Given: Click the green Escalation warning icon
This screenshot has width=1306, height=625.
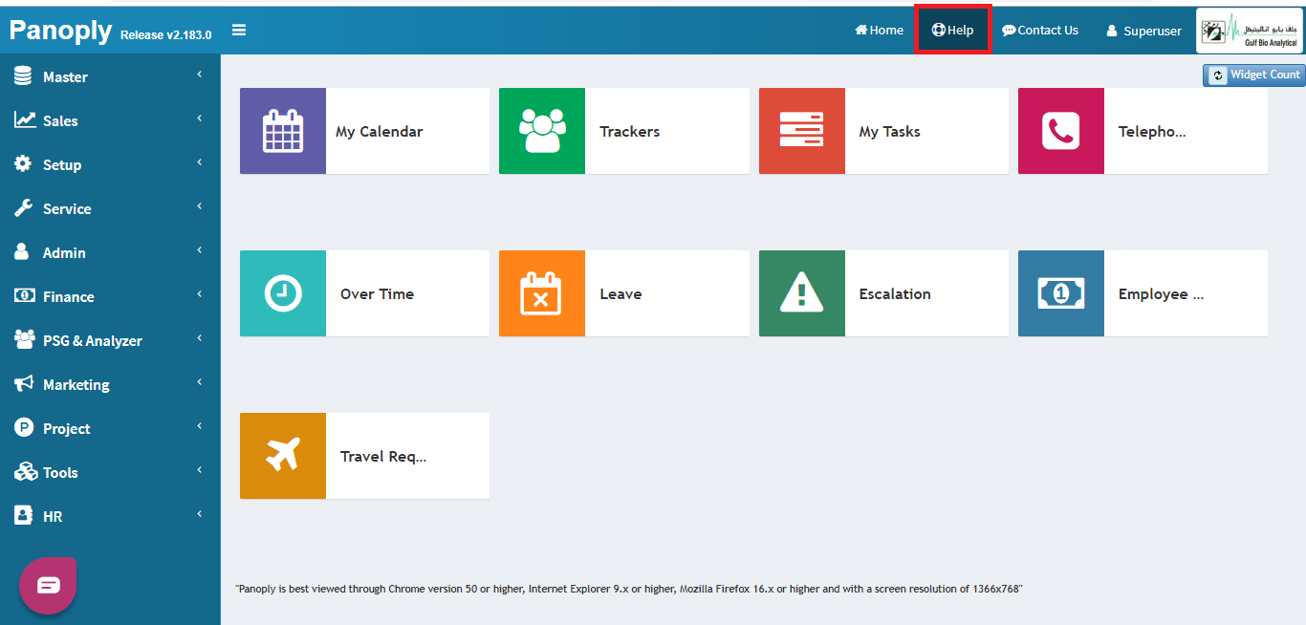Looking at the screenshot, I should 802,293.
